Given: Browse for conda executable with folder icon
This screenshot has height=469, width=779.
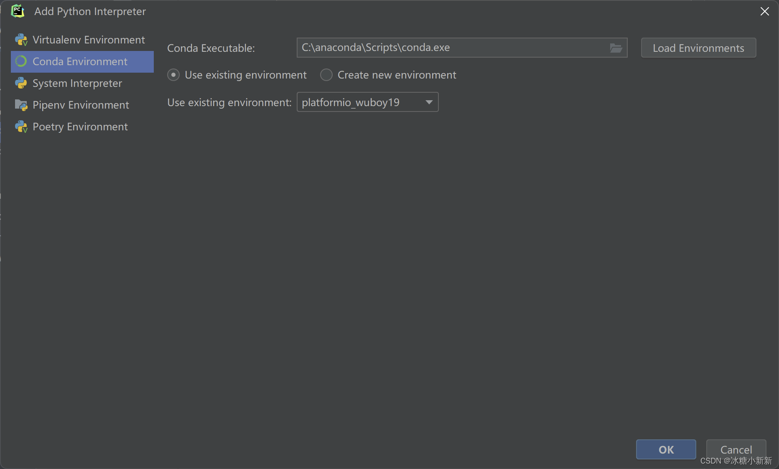Looking at the screenshot, I should pos(616,48).
